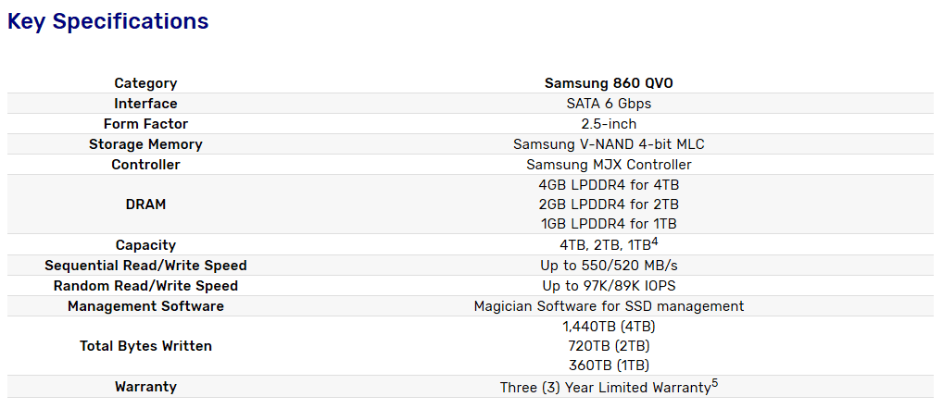Image resolution: width=943 pixels, height=409 pixels.
Task: Click footnote 4 next to the capacity values
Action: point(654,242)
